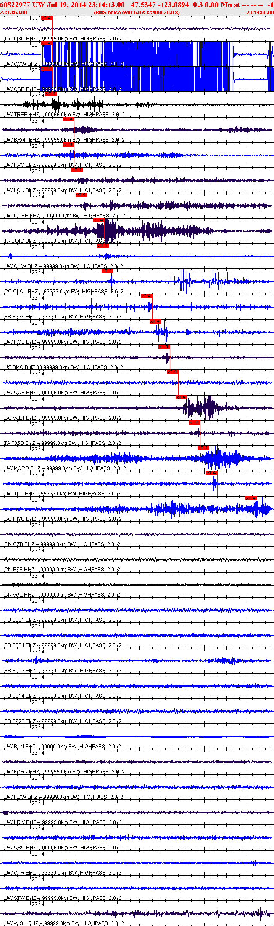Select the UW.BRAN BHZ station label
This screenshot has width=274, height=926.
(22, 140)
